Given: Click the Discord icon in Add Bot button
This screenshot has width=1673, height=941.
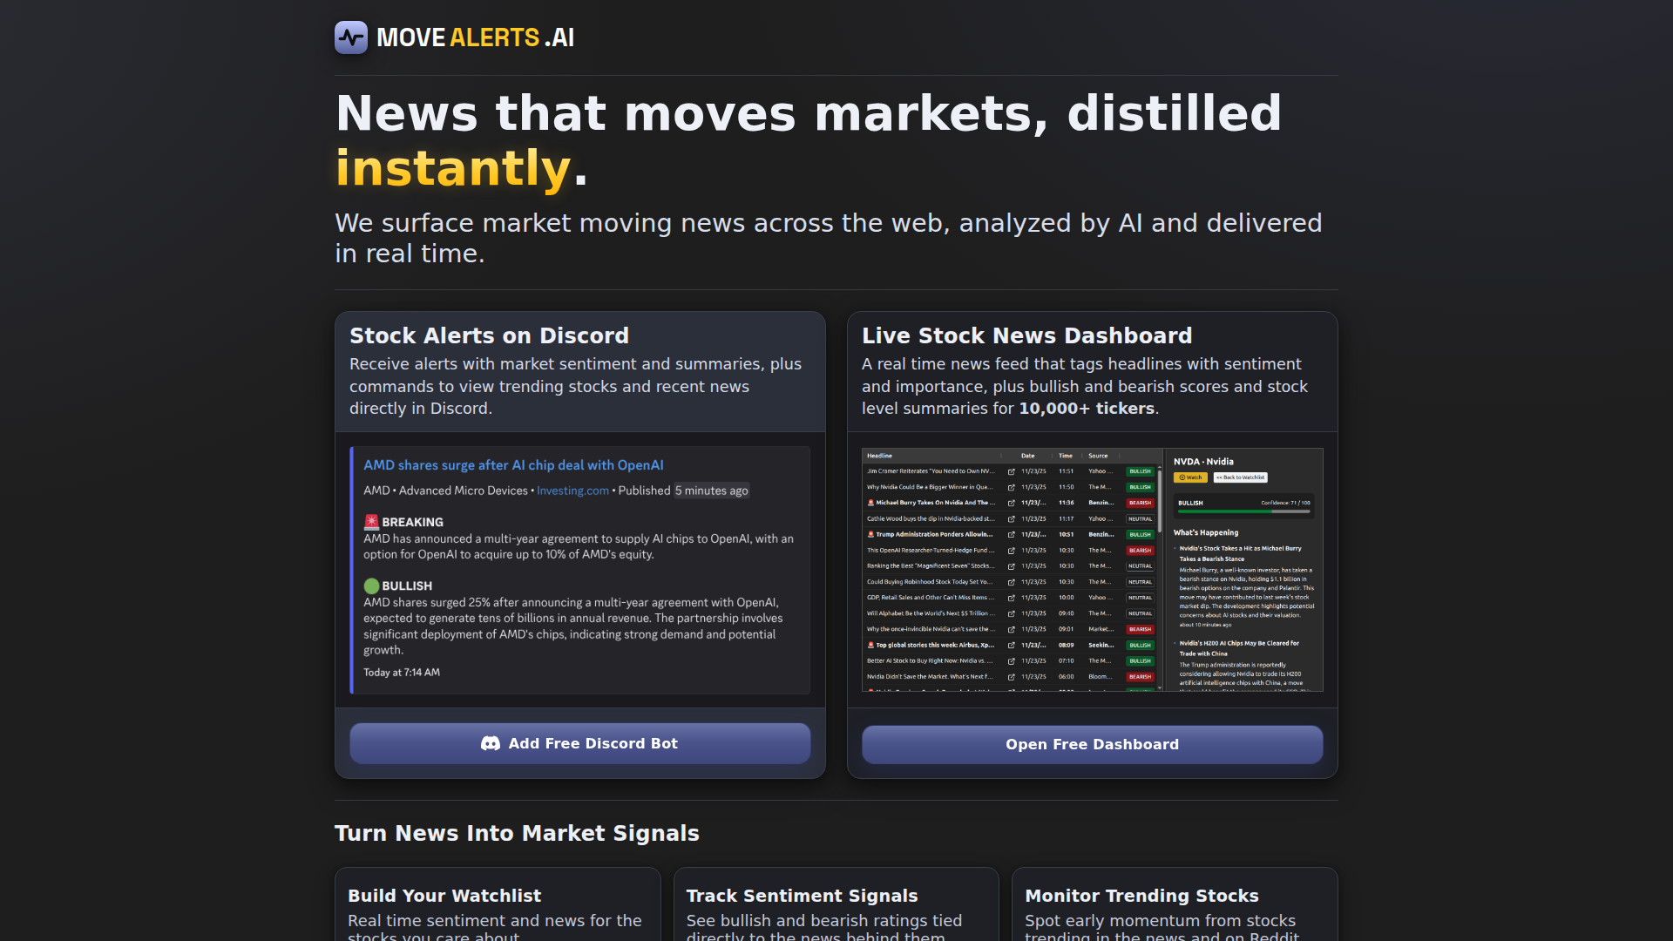Looking at the screenshot, I should click(491, 743).
